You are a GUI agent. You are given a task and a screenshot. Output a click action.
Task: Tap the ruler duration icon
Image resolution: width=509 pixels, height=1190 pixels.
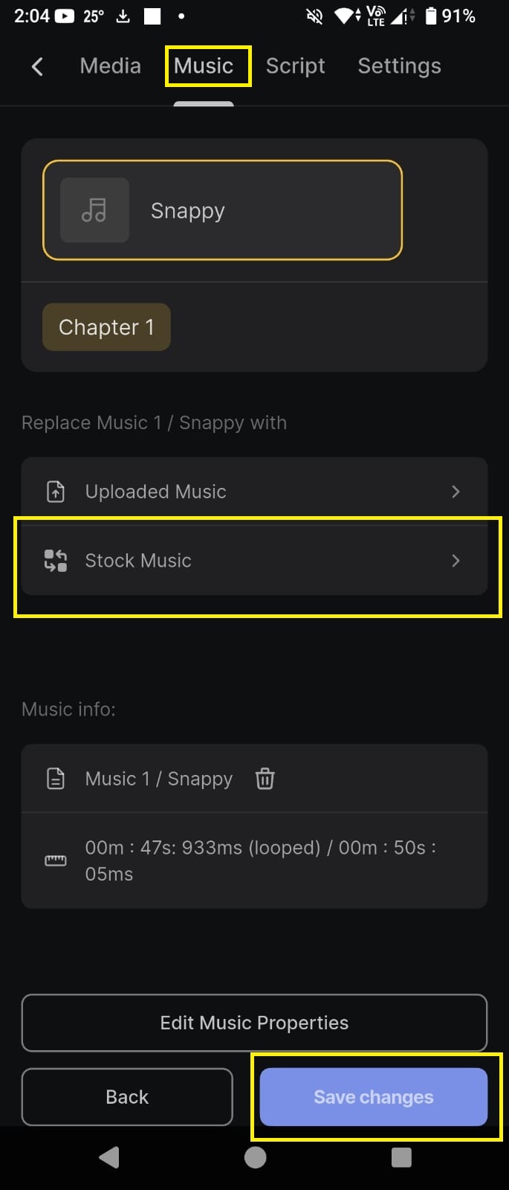[x=56, y=861]
